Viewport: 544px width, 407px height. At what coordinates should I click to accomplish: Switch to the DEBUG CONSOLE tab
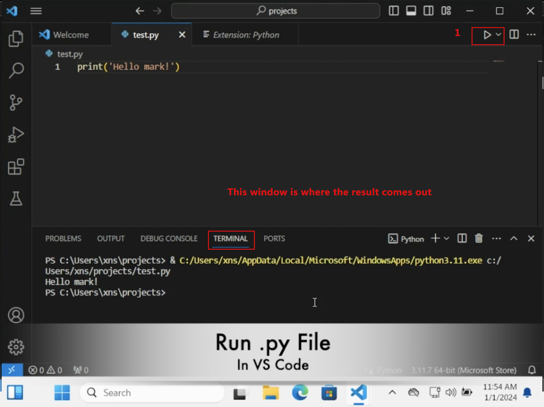pyautogui.click(x=169, y=238)
